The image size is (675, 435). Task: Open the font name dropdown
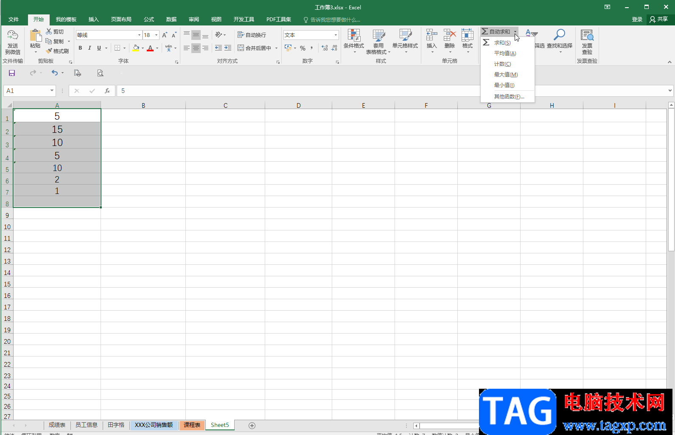[x=139, y=35]
